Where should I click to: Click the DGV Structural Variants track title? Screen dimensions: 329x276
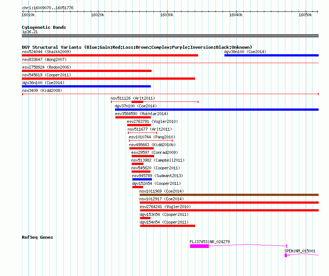coord(137,47)
